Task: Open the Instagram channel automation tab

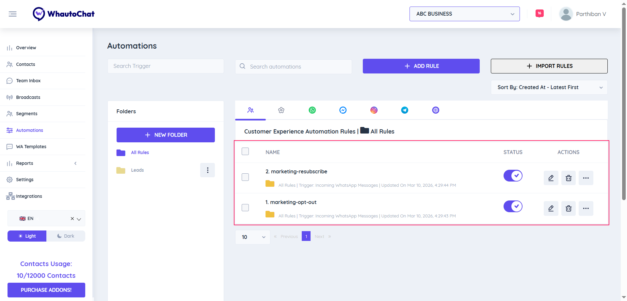Action: click(x=374, y=110)
